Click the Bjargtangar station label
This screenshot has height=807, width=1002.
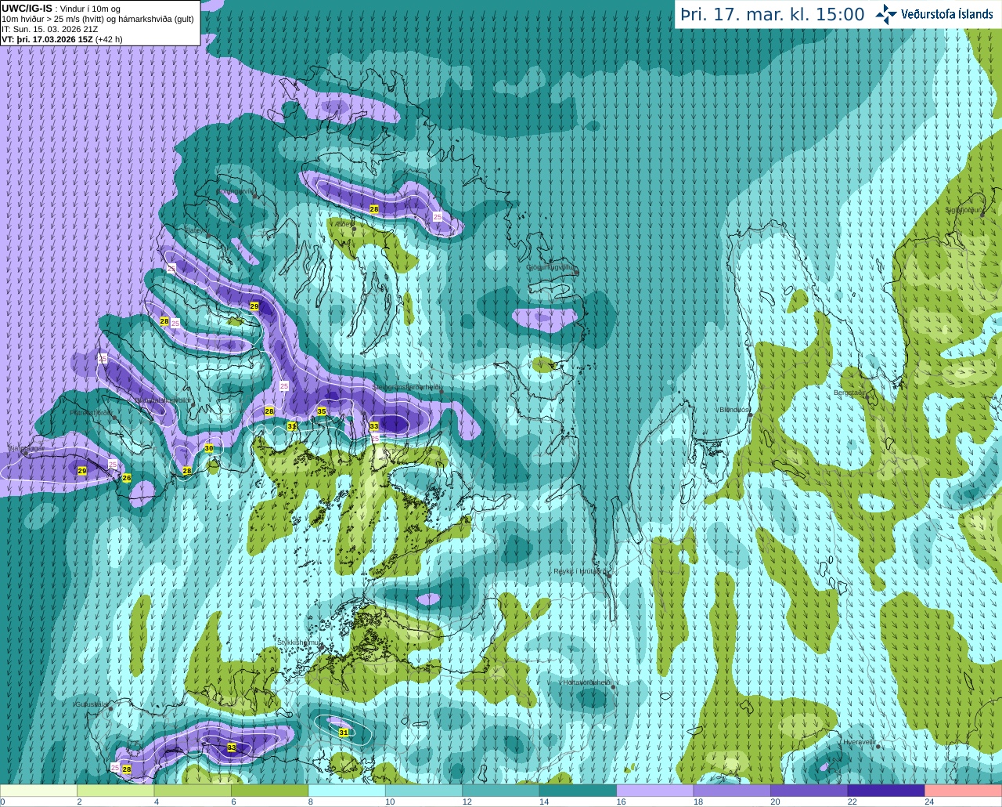[26, 448]
